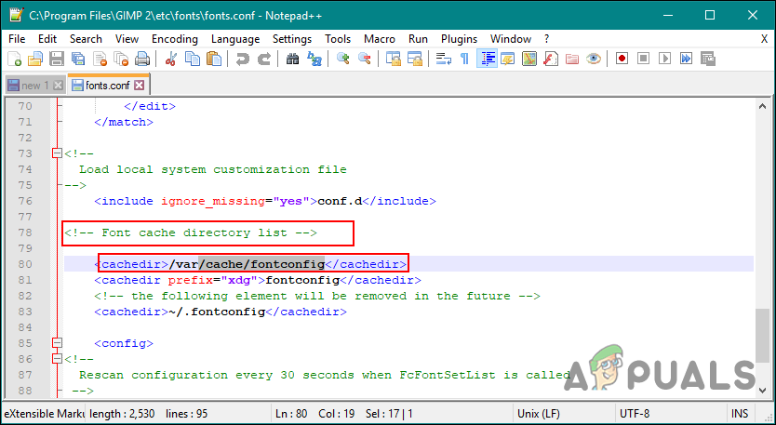This screenshot has height=425, width=776.
Task: Toggle synchronize horizontal scrolling icon
Action: pyautogui.click(x=415, y=59)
